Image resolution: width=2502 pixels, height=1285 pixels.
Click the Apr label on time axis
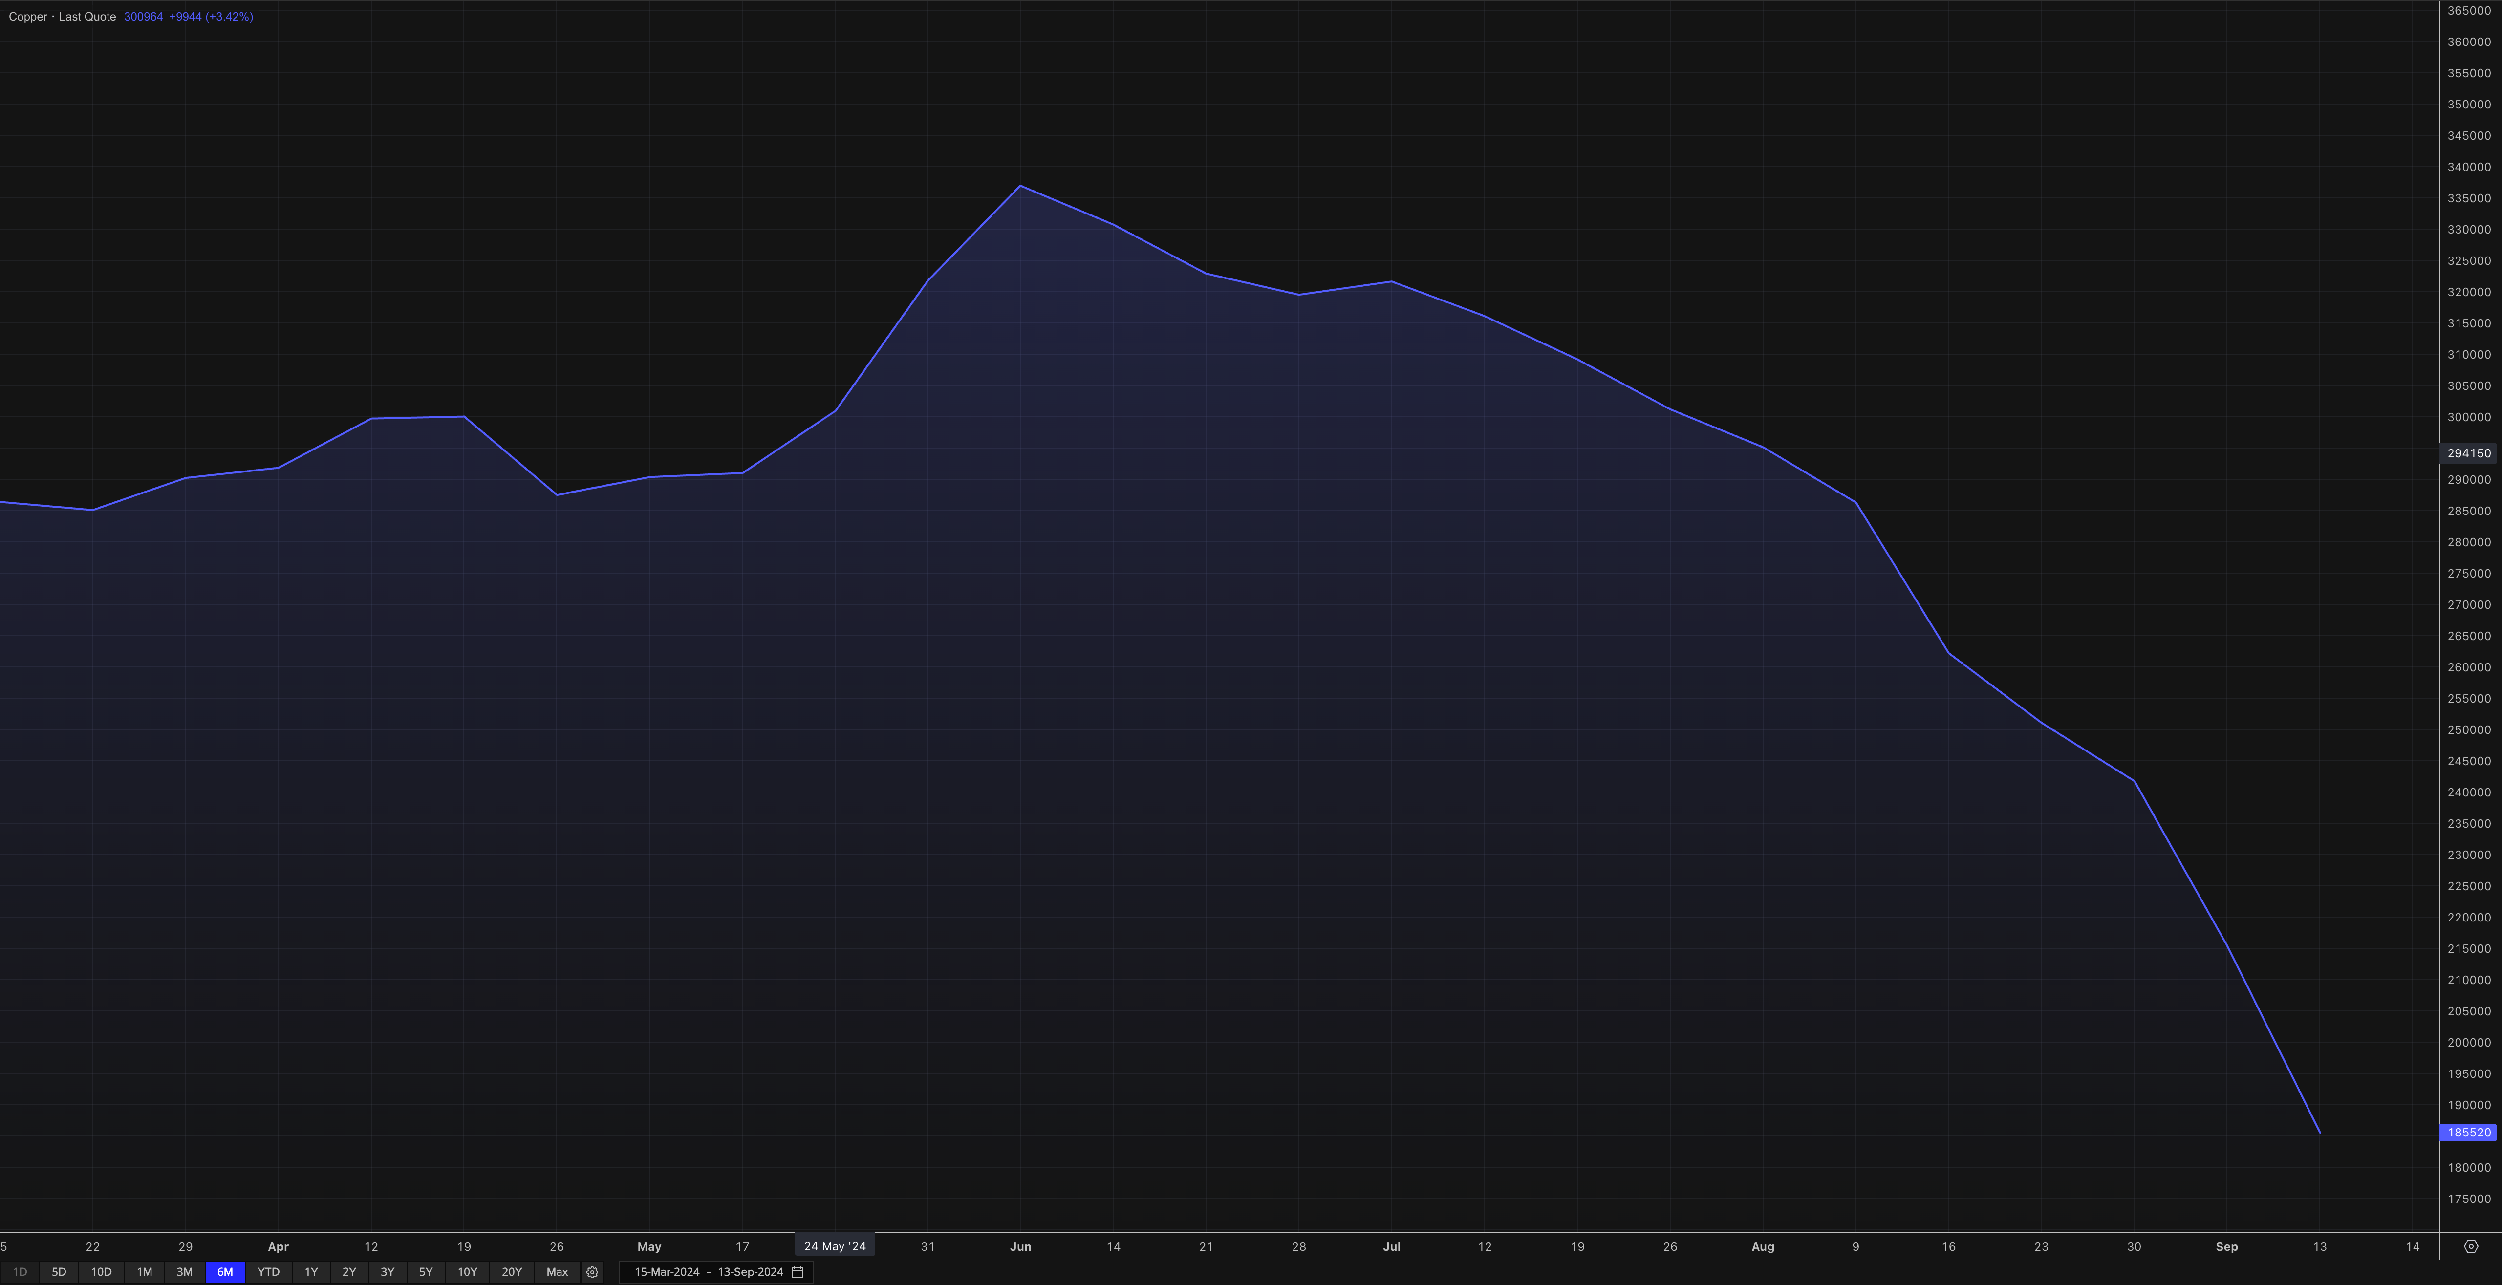click(x=279, y=1247)
